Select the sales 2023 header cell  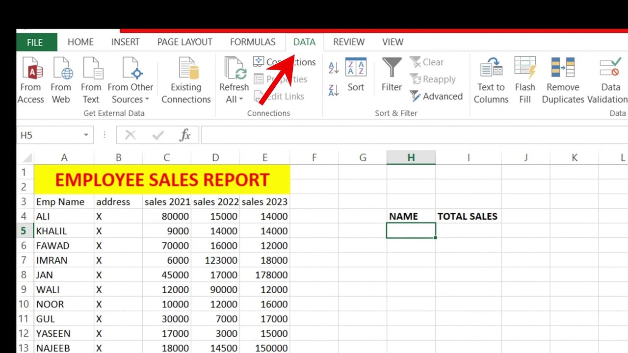265,202
